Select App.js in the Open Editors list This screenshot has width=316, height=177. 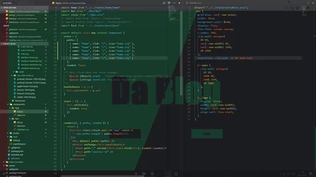point(24,11)
